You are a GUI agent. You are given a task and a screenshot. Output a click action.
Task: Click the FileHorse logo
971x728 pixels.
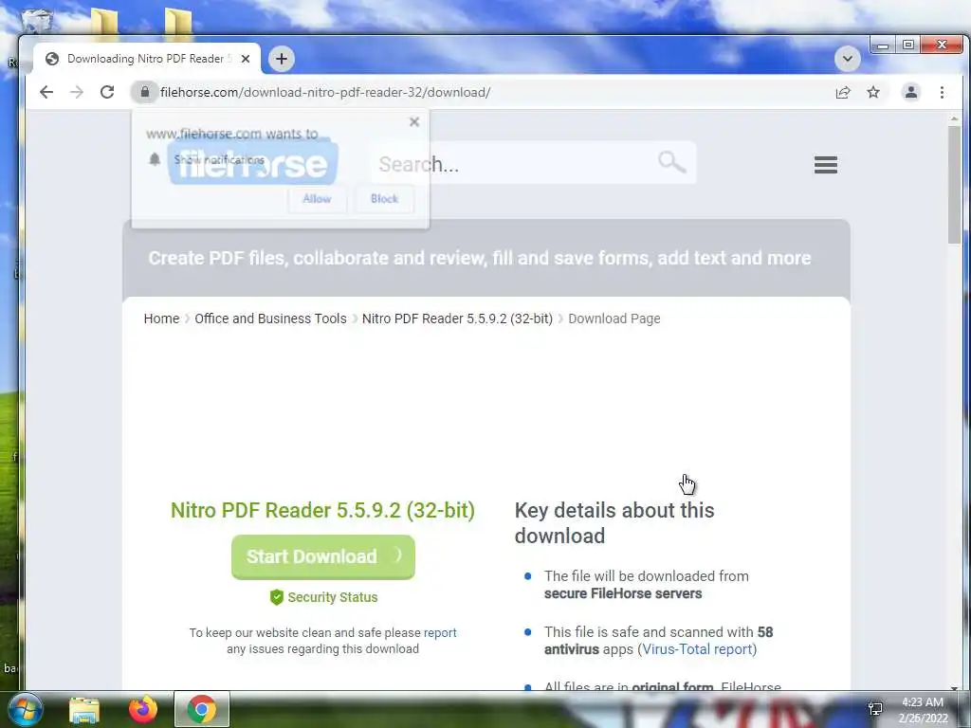[252, 163]
